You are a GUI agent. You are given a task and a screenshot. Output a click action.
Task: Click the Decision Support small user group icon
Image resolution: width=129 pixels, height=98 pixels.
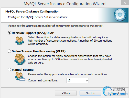20,41
